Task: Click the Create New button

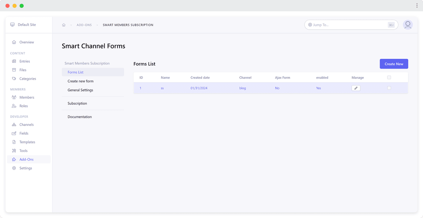Action: tap(394, 63)
